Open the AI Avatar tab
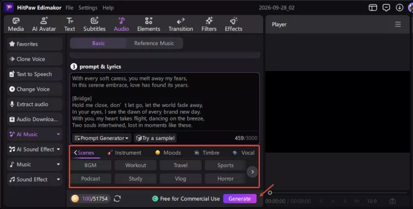Image resolution: width=413 pixels, height=209 pixels. click(x=44, y=25)
